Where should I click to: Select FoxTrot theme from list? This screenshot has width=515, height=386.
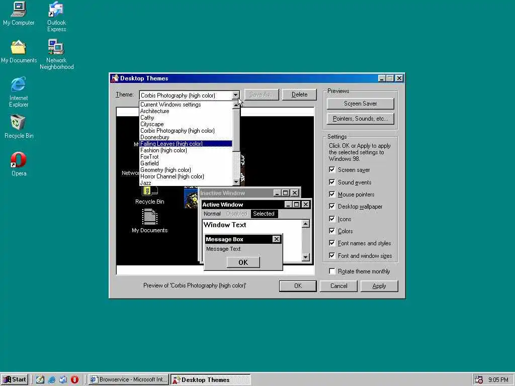point(186,157)
